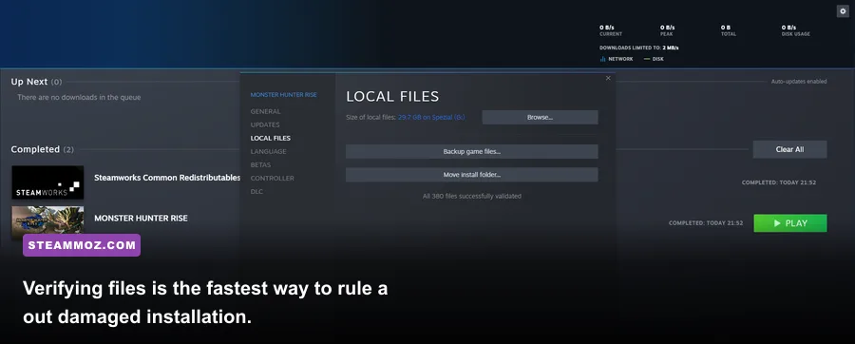Image resolution: width=855 pixels, height=344 pixels.
Task: Select the BETAS properties tab
Action: [x=260, y=164]
